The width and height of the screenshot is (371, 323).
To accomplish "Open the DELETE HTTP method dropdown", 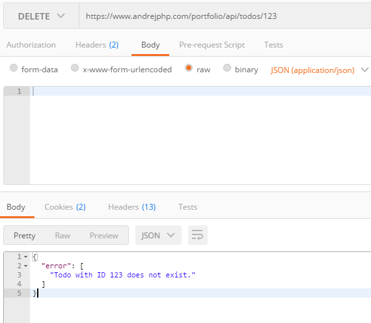I will 41,16.
